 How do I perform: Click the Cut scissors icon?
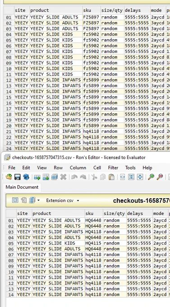(x=94, y=177)
